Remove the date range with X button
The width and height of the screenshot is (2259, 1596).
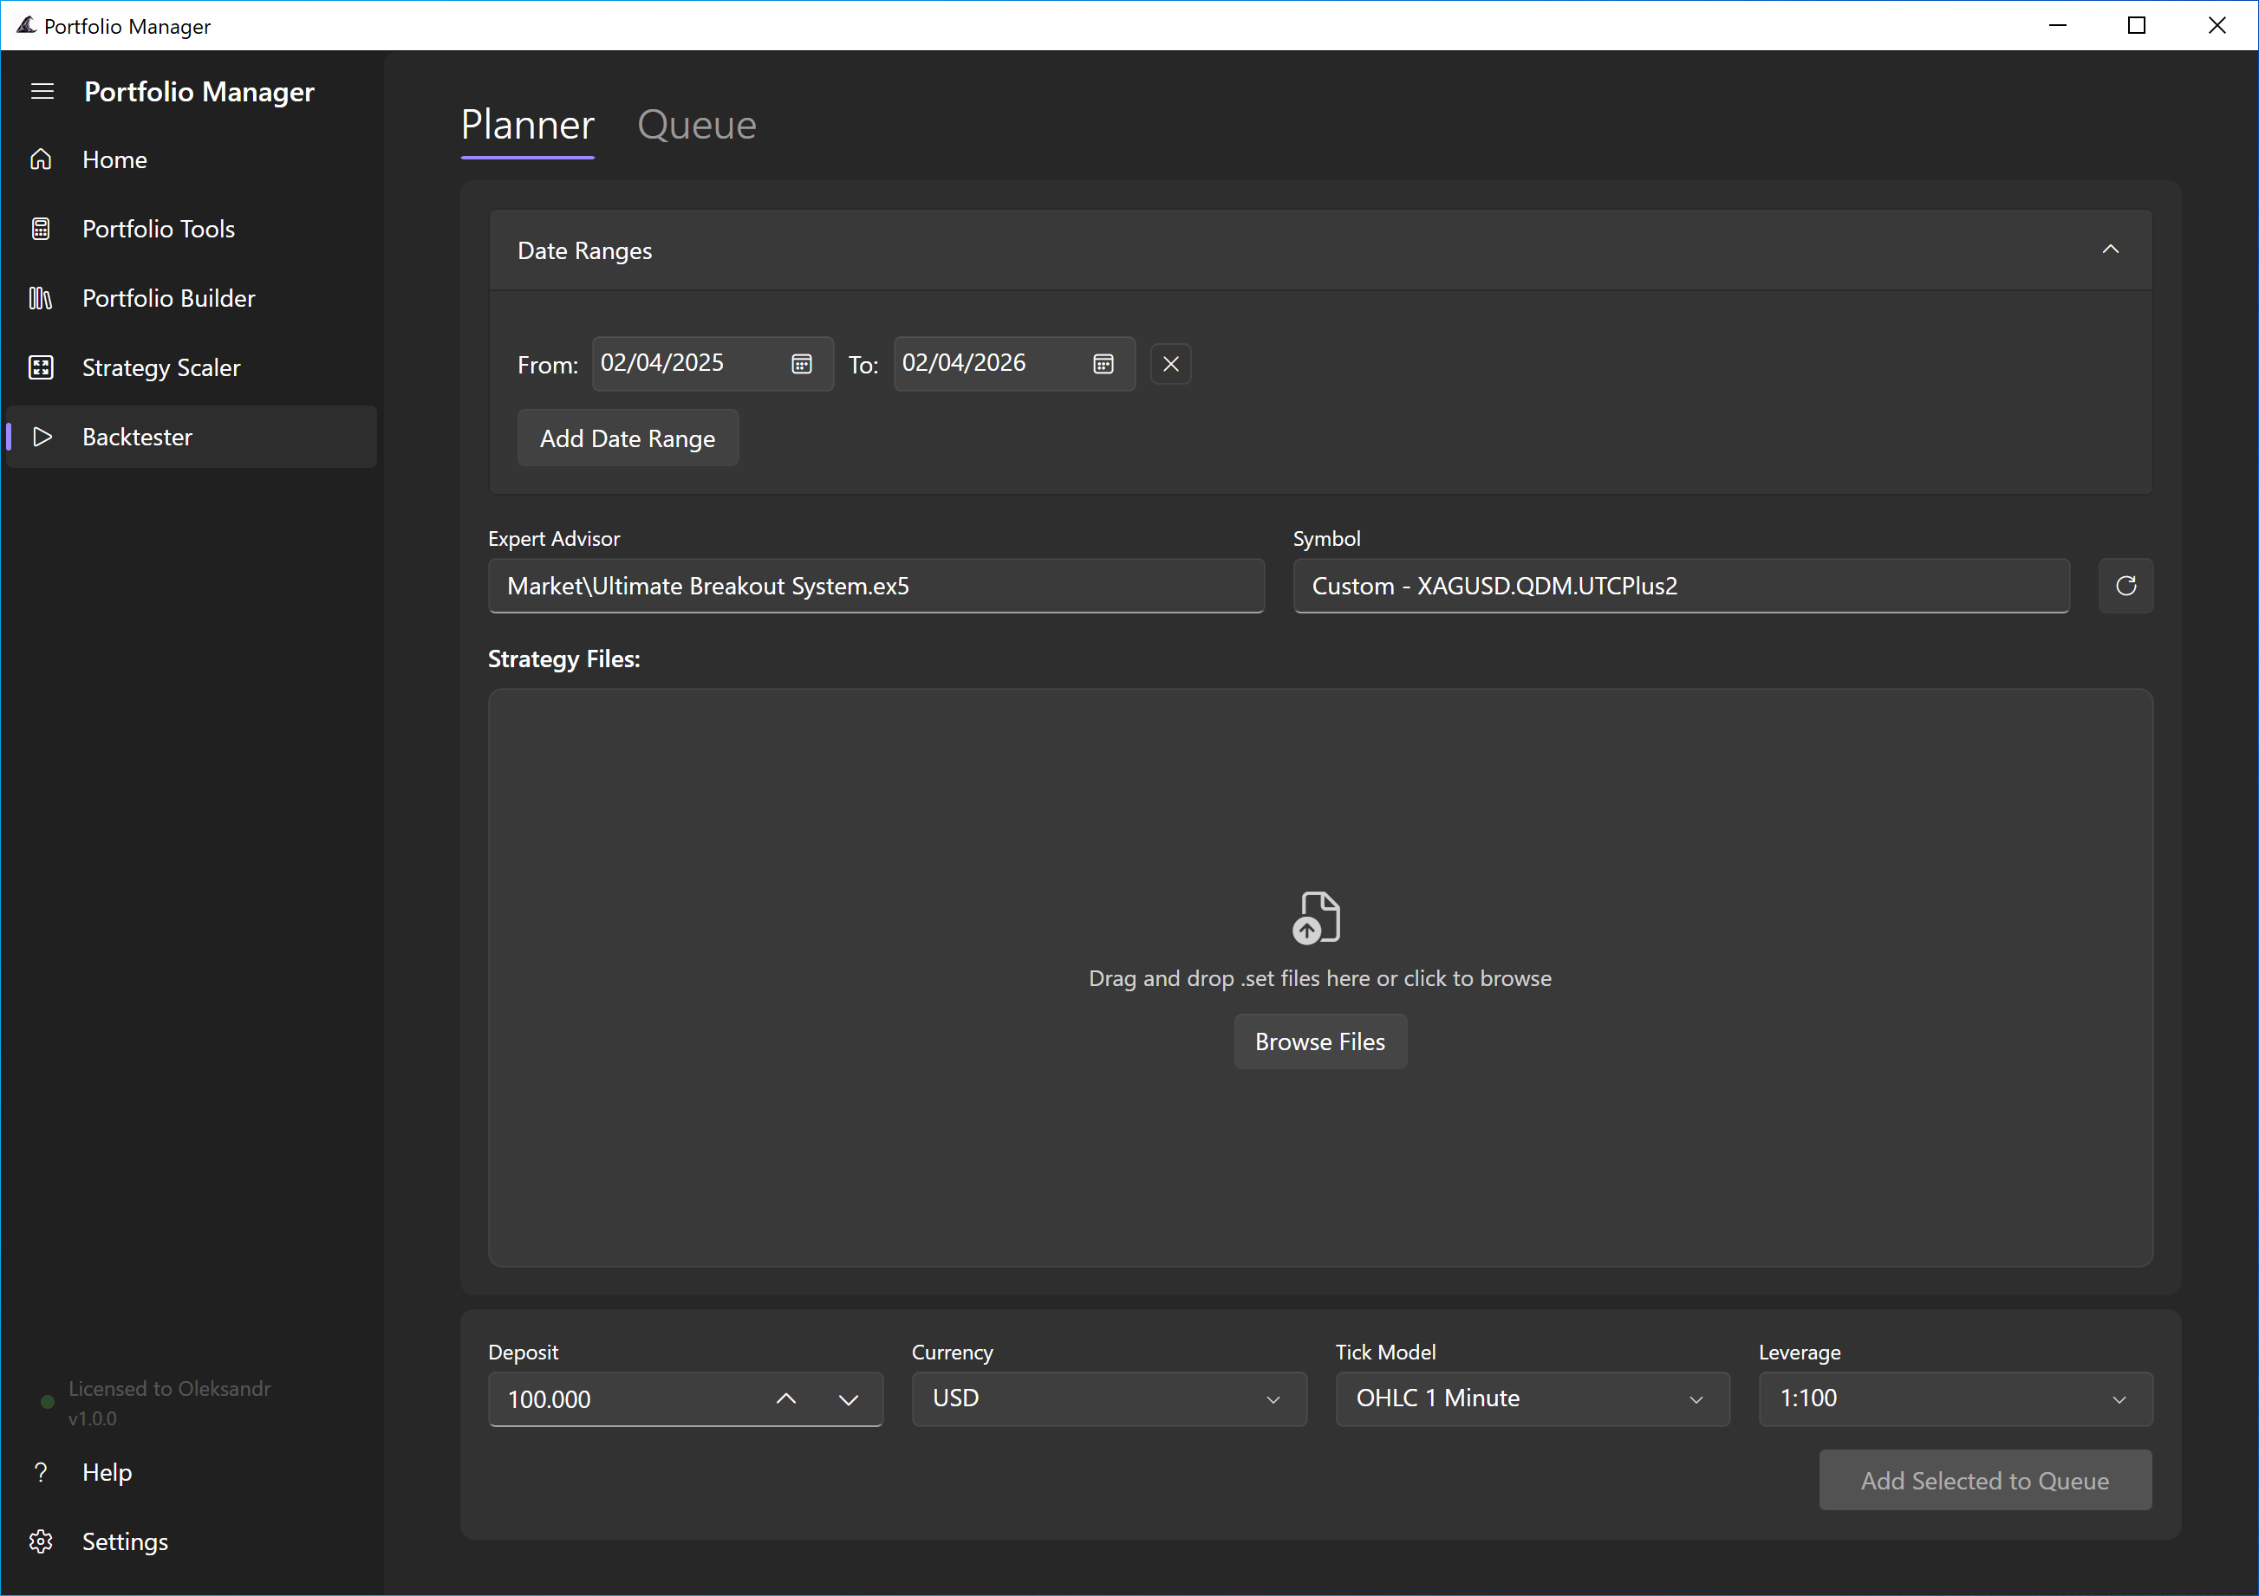[1171, 364]
